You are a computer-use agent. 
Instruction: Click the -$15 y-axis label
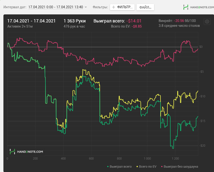click(202, 121)
